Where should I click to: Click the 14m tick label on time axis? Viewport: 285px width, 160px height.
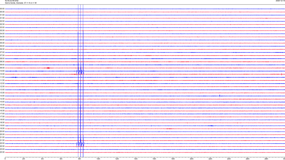[136, 159]
